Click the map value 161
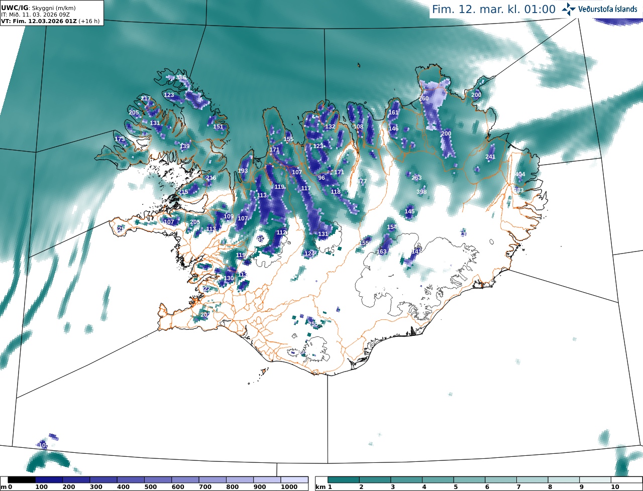 393,112
